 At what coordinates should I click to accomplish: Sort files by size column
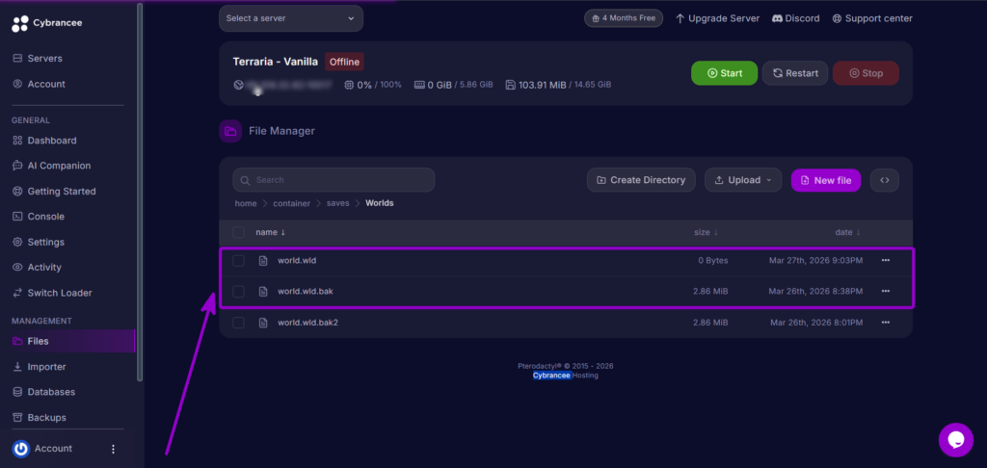pyautogui.click(x=706, y=232)
